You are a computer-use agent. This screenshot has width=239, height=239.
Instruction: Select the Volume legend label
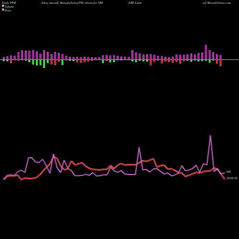pyautogui.click(x=9, y=7)
